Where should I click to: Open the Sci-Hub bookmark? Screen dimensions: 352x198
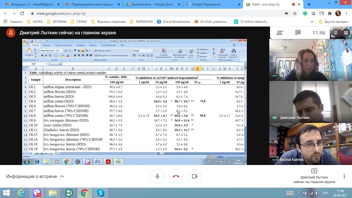click(211, 22)
